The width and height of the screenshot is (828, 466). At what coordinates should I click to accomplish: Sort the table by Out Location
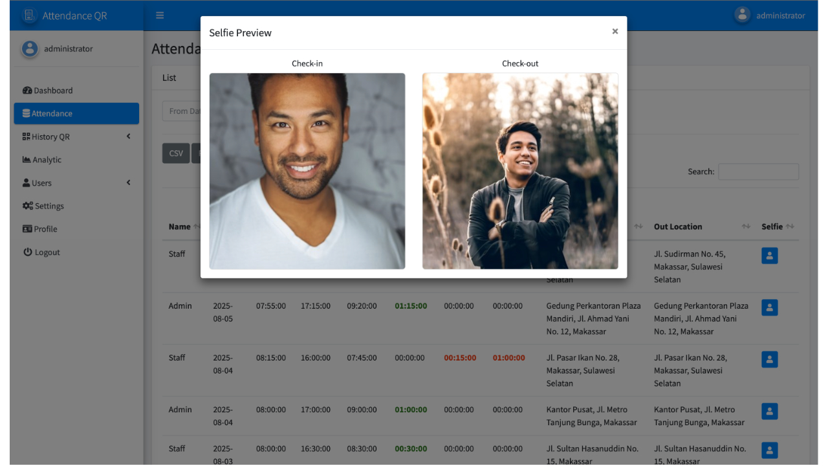pos(746,227)
